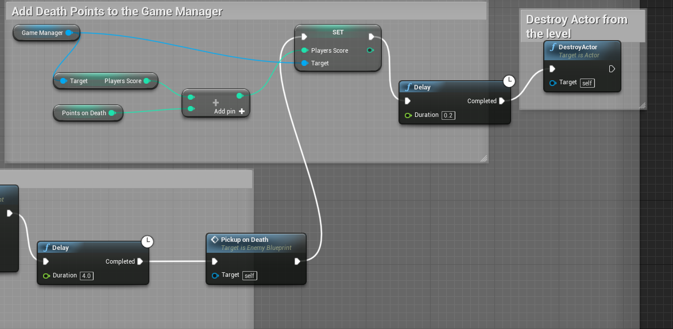Edit the 0.2 Duration value field
Screen dimensions: 673x329
[x=448, y=115]
